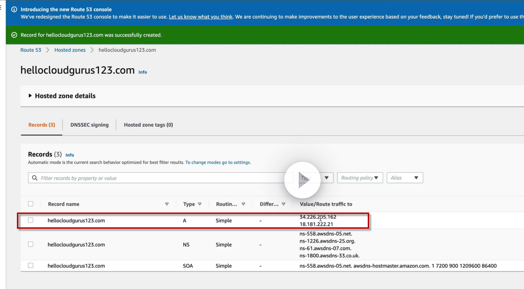The width and height of the screenshot is (524, 289).
Task: Click the Hosted zones breadcrumb link
Action: 70,50
